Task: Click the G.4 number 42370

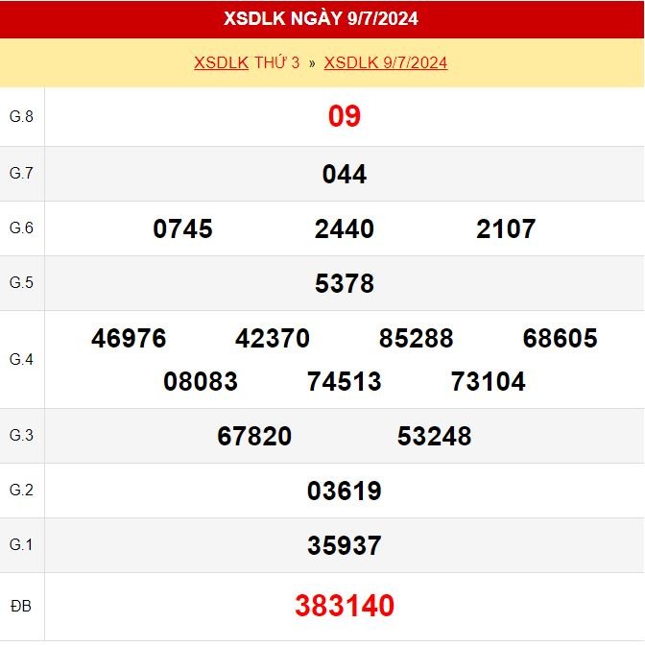Action: coord(273,338)
